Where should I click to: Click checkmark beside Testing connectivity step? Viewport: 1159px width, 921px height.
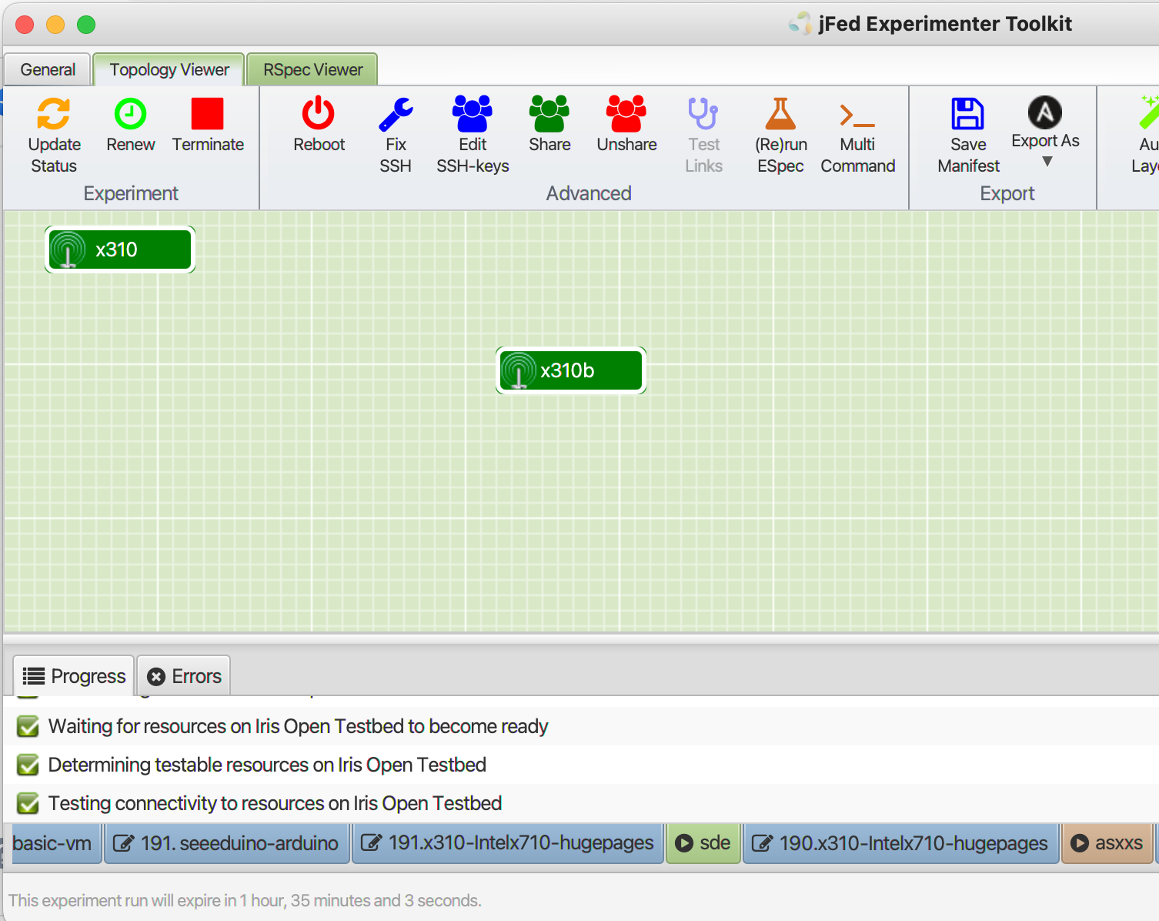(28, 804)
